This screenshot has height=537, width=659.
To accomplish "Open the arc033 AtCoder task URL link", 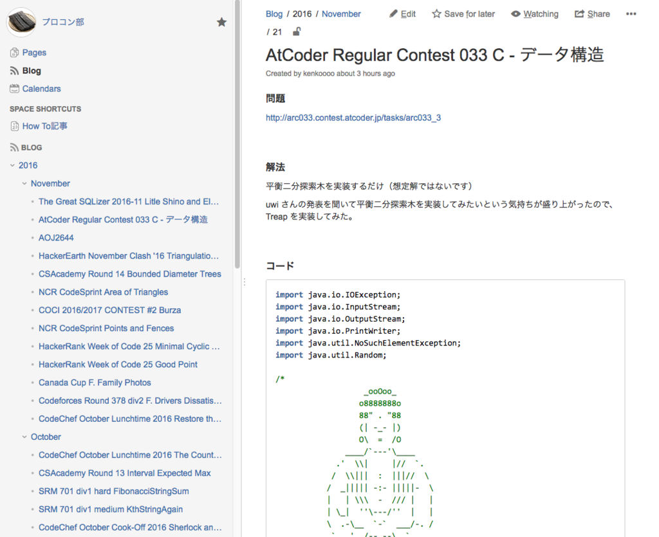I will coord(353,118).
